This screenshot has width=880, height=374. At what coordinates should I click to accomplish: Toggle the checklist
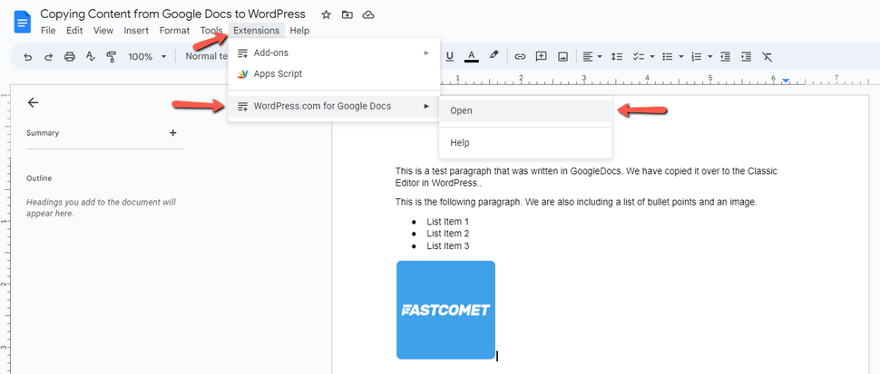638,56
